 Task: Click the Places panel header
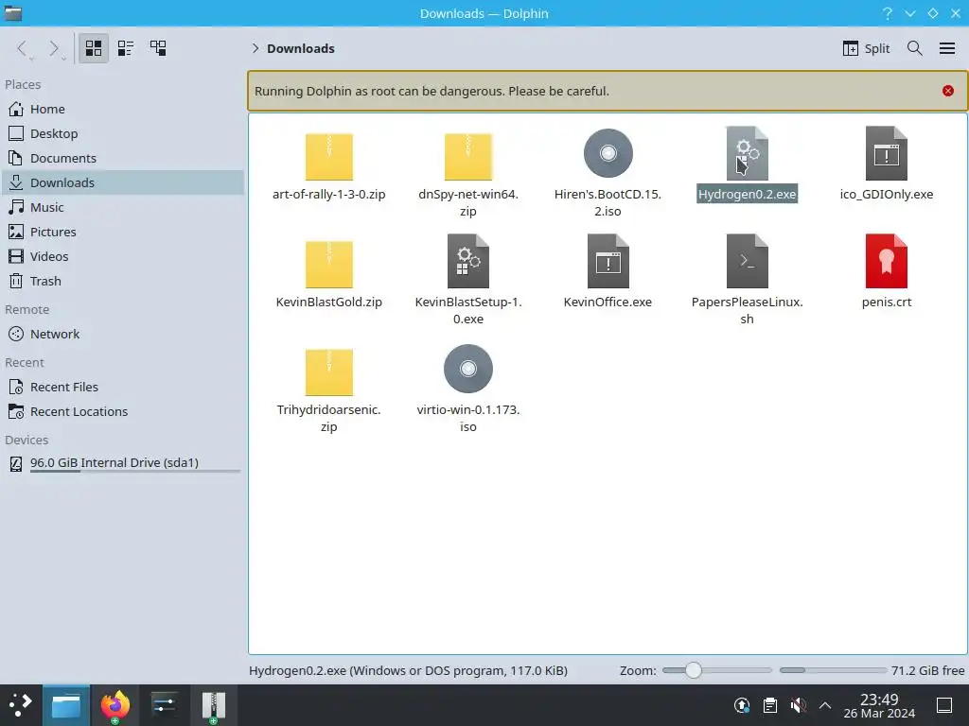point(23,84)
